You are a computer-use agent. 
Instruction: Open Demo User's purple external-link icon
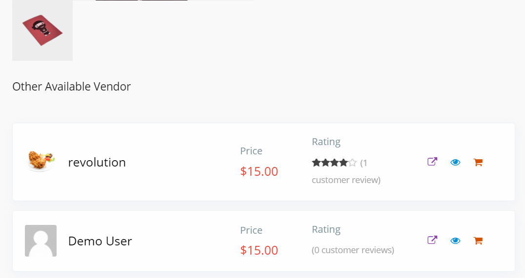coord(432,240)
